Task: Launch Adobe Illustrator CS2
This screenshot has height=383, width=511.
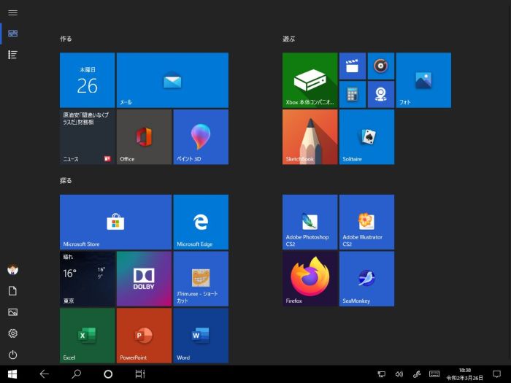Action: (366, 223)
